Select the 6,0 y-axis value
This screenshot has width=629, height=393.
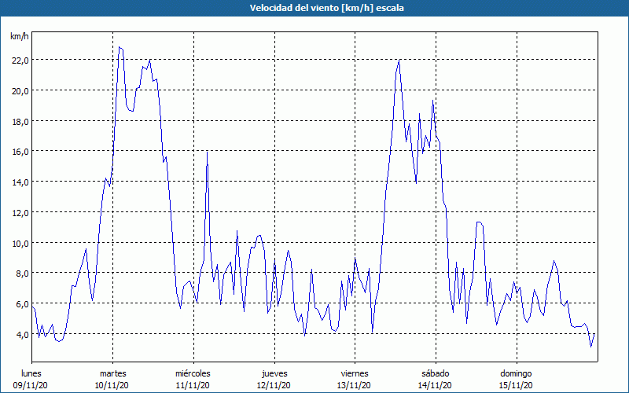[23, 304]
